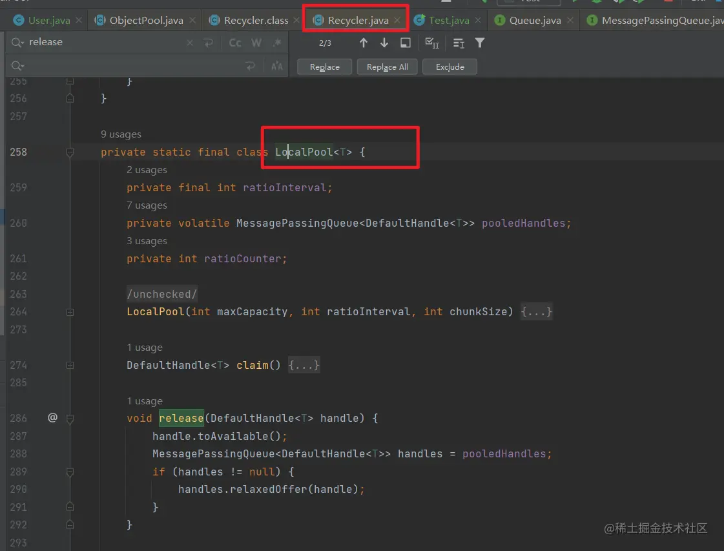Switch to Queue.java tab
Screen dimensions: 724x551
click(x=535, y=20)
